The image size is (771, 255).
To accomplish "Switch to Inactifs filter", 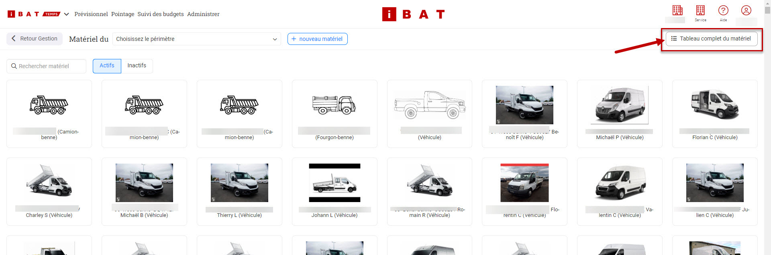I will coord(137,66).
